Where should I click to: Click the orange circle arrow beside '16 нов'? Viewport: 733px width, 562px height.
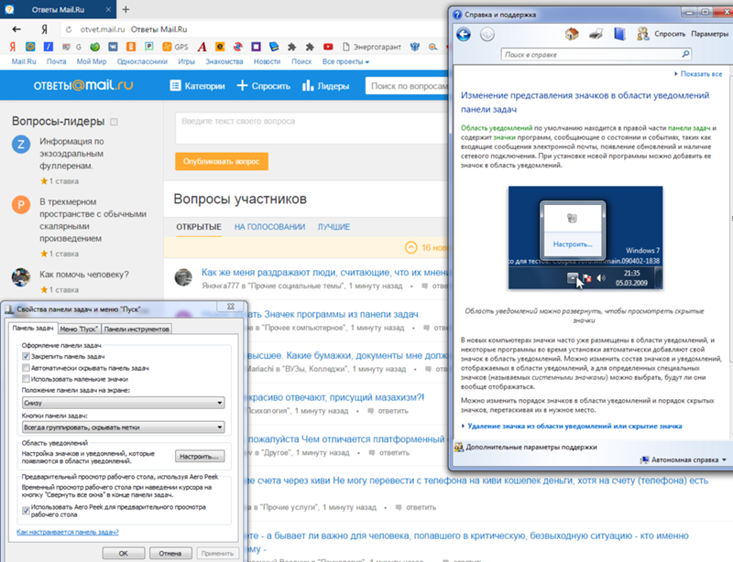pos(410,247)
